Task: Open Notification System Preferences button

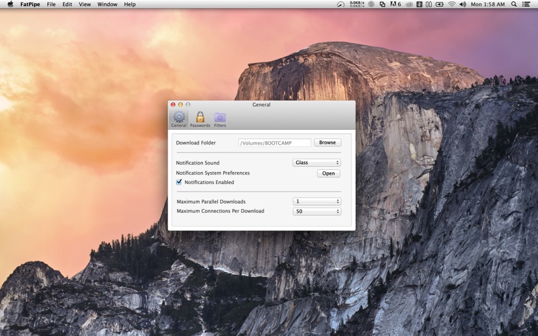Action: point(328,173)
